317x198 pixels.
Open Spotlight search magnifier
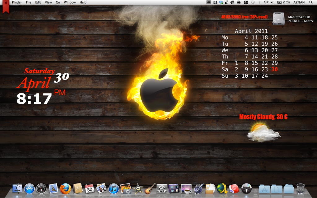point(311,2)
